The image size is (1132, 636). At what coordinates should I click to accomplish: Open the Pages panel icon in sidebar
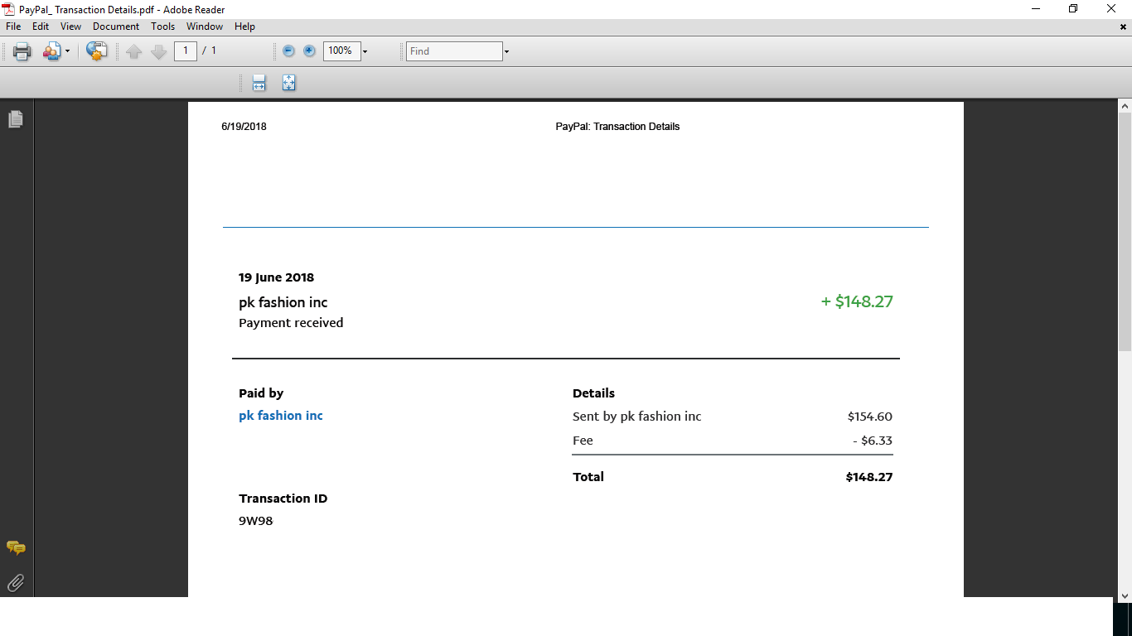[x=16, y=119]
